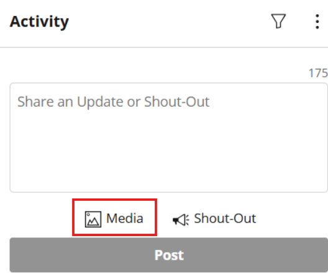This screenshot has width=328, height=274.
Task: Click the Shout-Out text label
Action: [225, 218]
